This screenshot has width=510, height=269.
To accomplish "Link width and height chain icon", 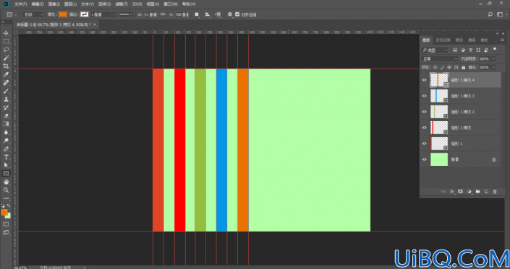I will pos(163,14).
